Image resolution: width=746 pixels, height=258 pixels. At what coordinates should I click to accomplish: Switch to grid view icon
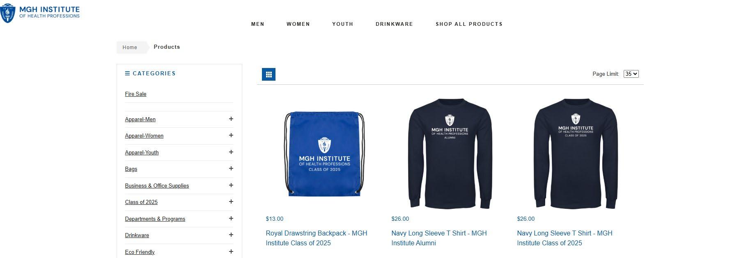[x=269, y=74]
